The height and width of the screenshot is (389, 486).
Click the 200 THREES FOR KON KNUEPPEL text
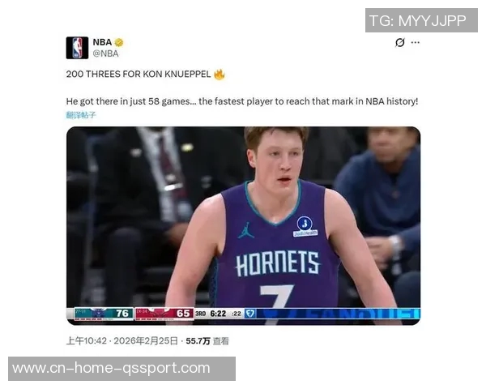click(139, 74)
